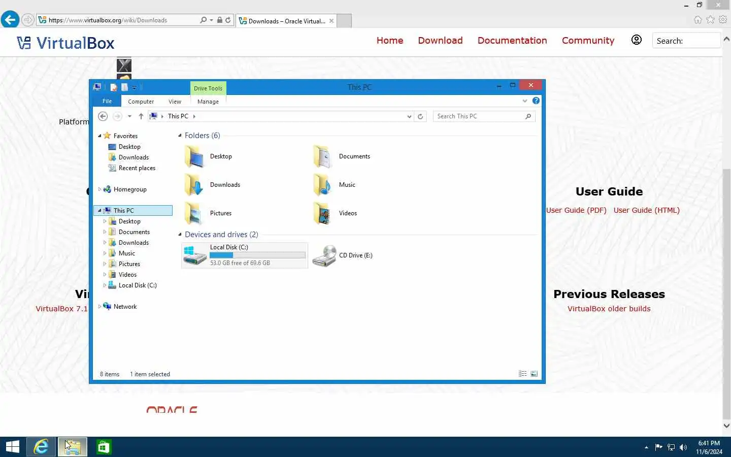Open the Home menu on VirtualBox site
Viewport: 731px width, 457px height.
tap(390, 41)
